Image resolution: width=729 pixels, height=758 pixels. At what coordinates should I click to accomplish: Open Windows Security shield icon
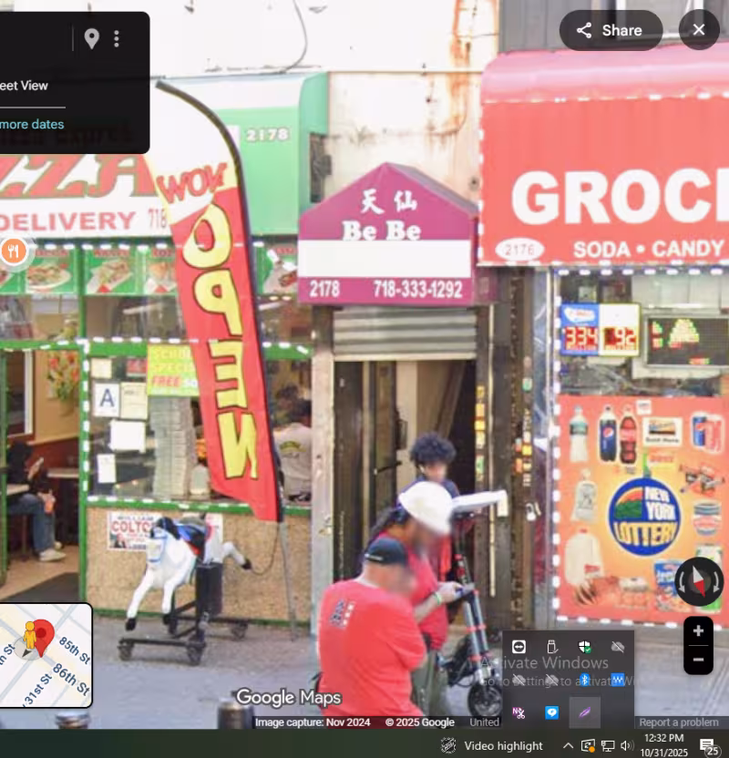click(584, 647)
